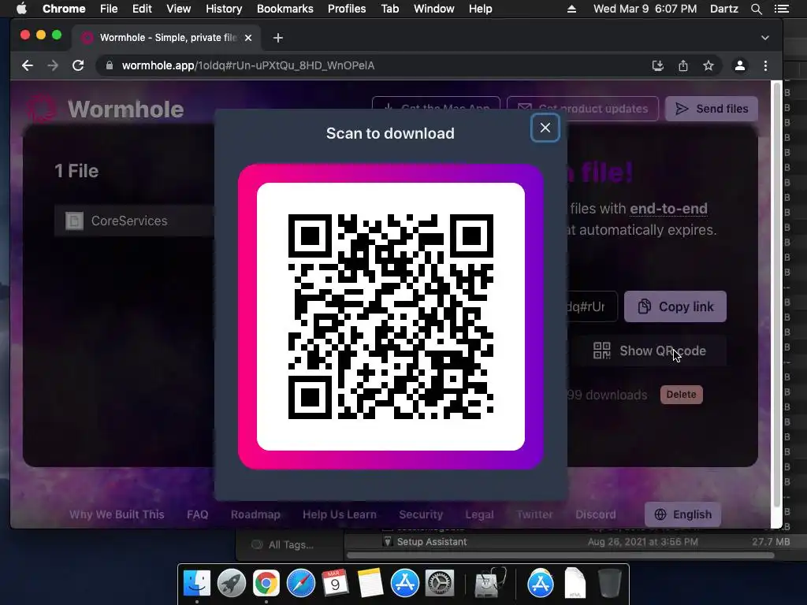The image size is (807, 605).
Task: Open a new tab with plus button
Action: click(x=278, y=38)
